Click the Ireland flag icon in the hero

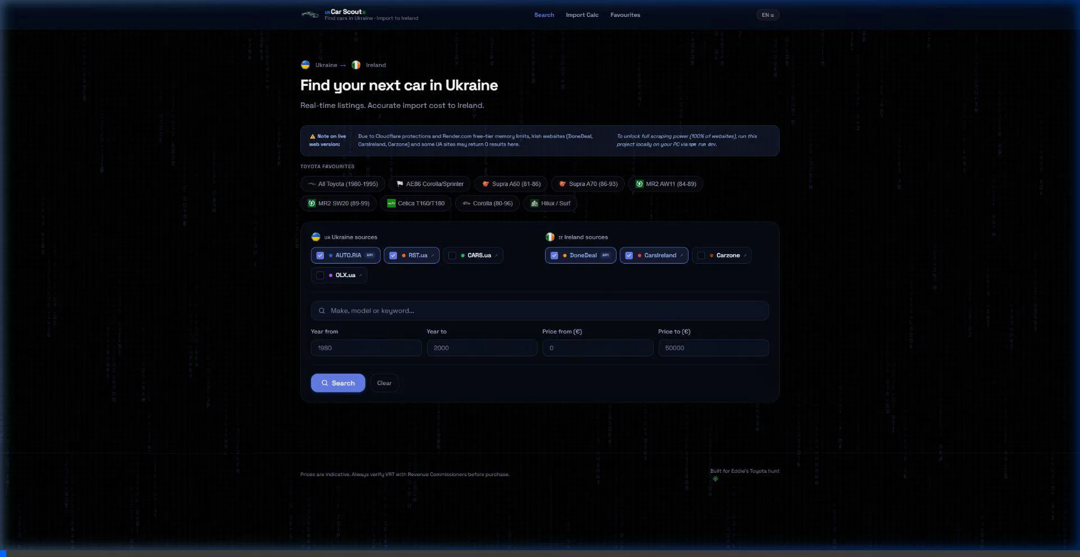pos(356,65)
